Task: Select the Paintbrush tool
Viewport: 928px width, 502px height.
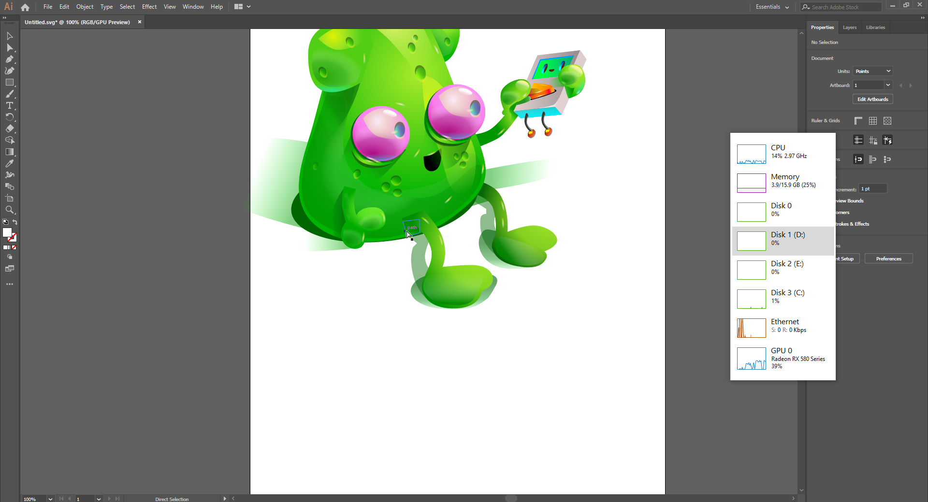Action: tap(9, 94)
